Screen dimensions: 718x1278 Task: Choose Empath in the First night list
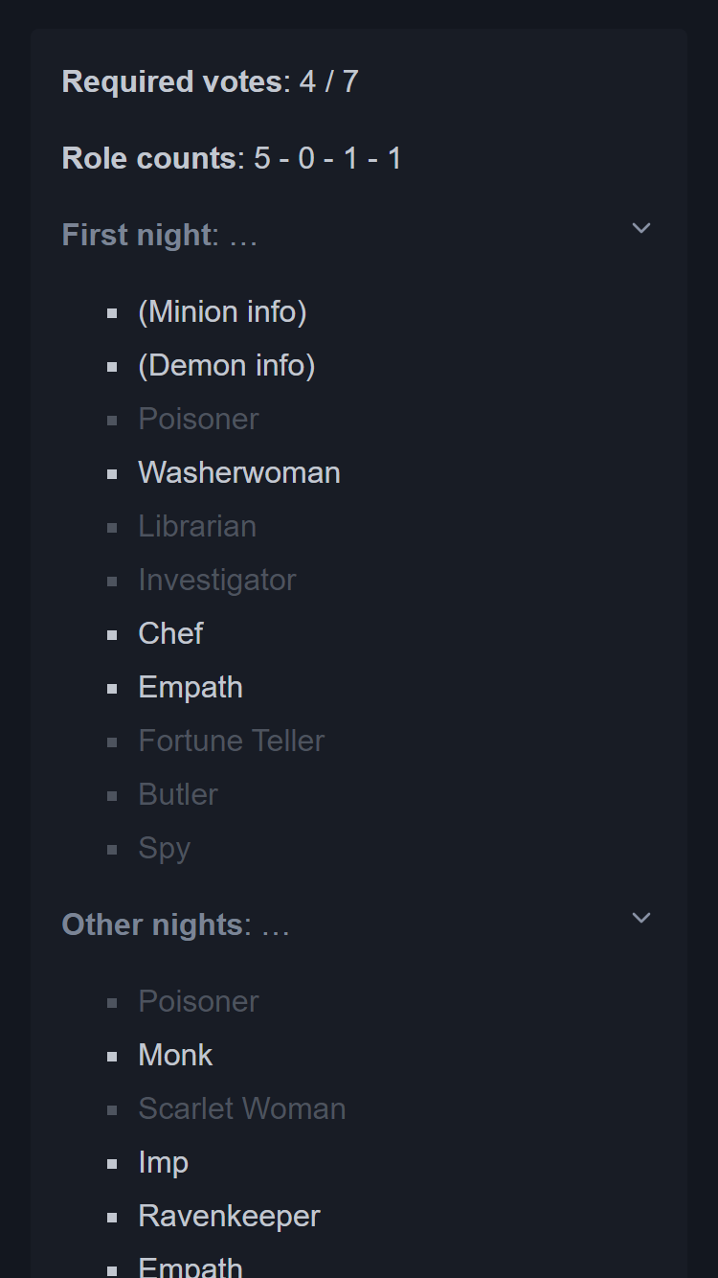[x=191, y=687]
